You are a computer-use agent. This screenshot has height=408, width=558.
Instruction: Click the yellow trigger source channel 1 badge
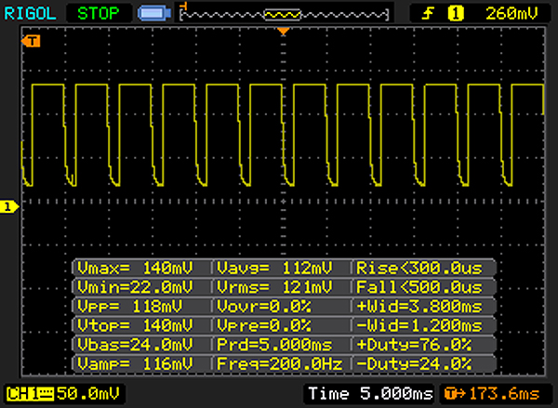(456, 14)
